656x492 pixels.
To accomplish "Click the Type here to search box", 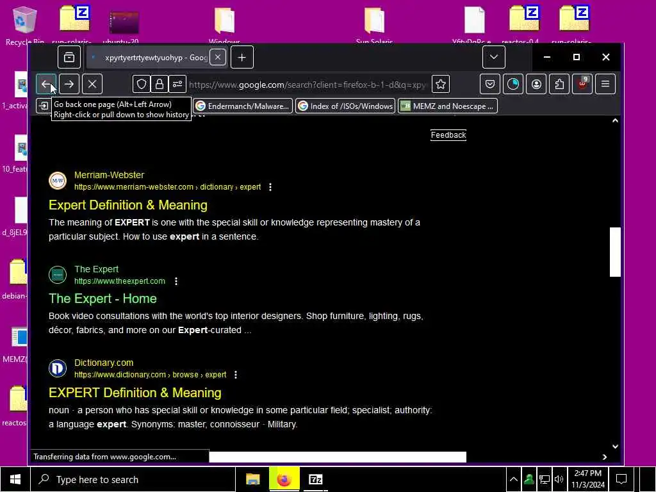I will pyautogui.click(x=133, y=479).
